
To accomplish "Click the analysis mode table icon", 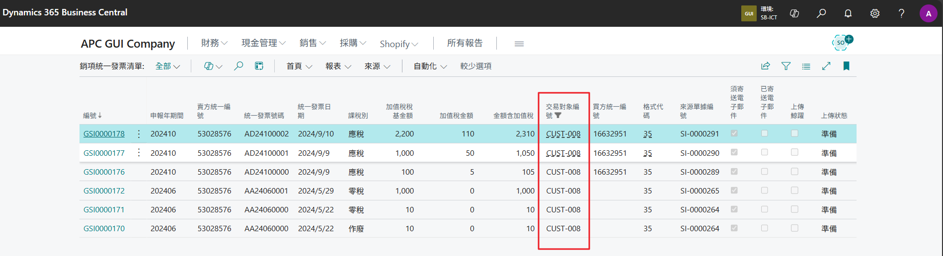I will tap(259, 66).
